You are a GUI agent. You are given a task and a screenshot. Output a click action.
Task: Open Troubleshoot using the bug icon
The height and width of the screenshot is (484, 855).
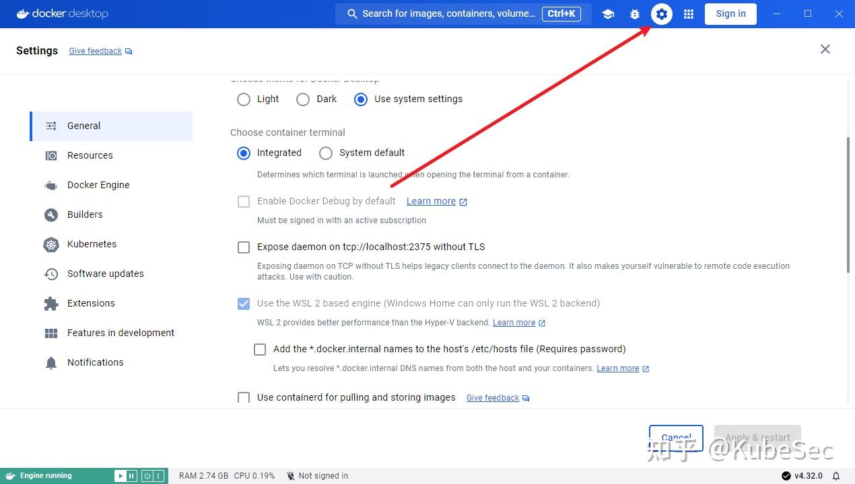[634, 13]
